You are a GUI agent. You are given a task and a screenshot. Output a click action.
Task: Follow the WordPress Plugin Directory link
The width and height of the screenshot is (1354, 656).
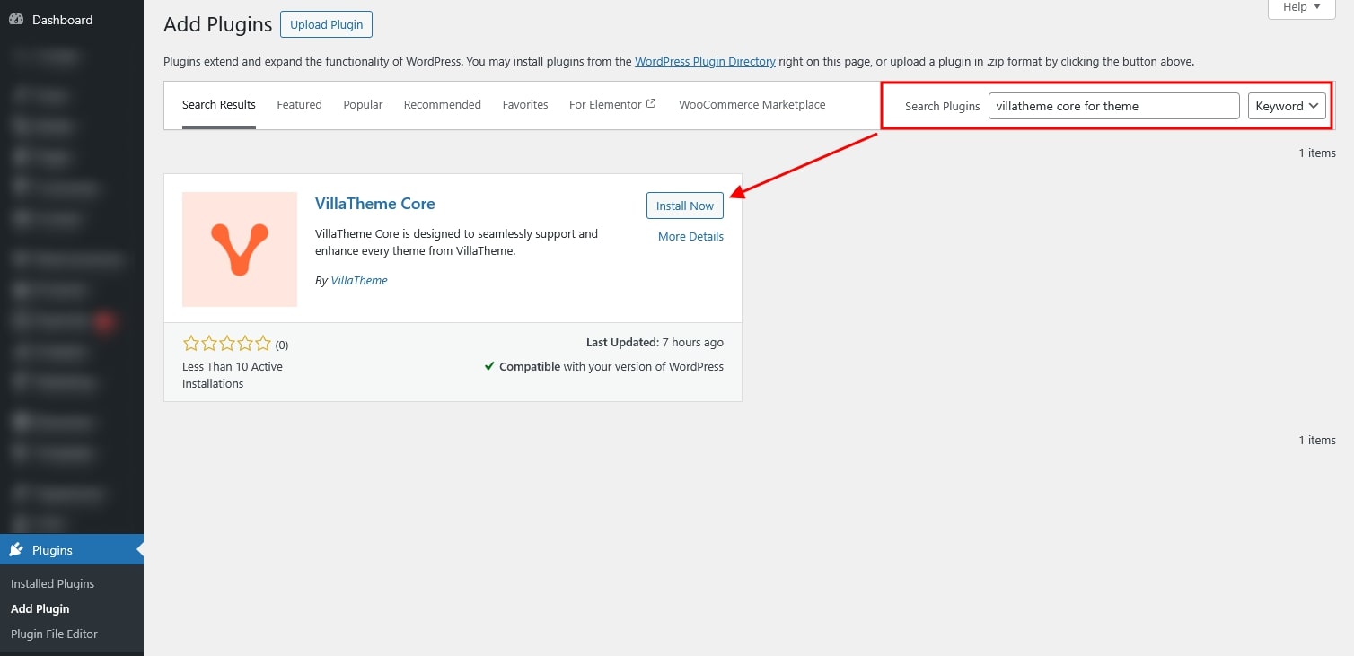705,62
